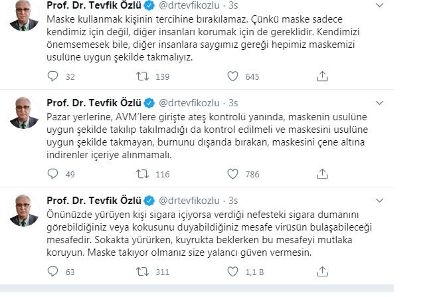Reply to the mask preference tweet
The image size is (445, 297).
pyautogui.click(x=52, y=77)
